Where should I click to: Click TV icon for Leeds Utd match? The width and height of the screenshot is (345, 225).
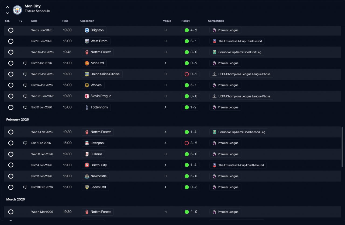25,187
